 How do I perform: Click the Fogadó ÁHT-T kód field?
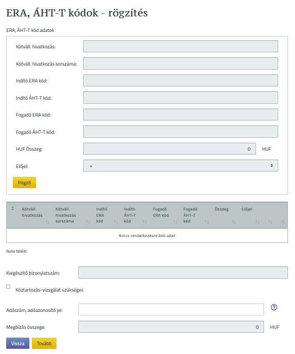tap(180, 132)
